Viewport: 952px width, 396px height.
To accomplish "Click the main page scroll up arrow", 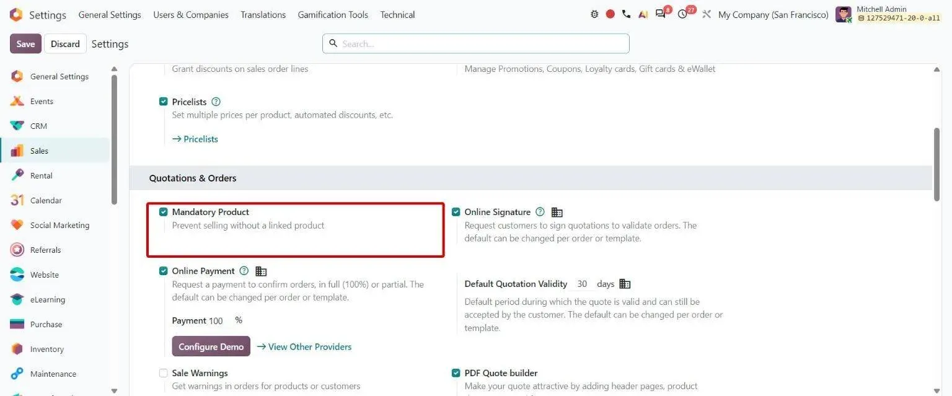I will coord(937,69).
